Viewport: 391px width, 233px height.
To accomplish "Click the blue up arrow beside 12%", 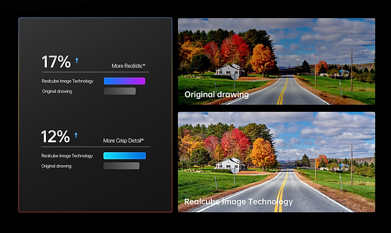I will coord(76,135).
